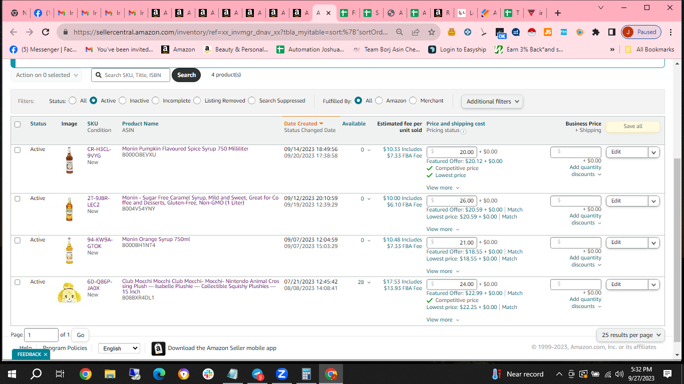
Task: Select the Incomplete status filter
Action: click(155, 100)
